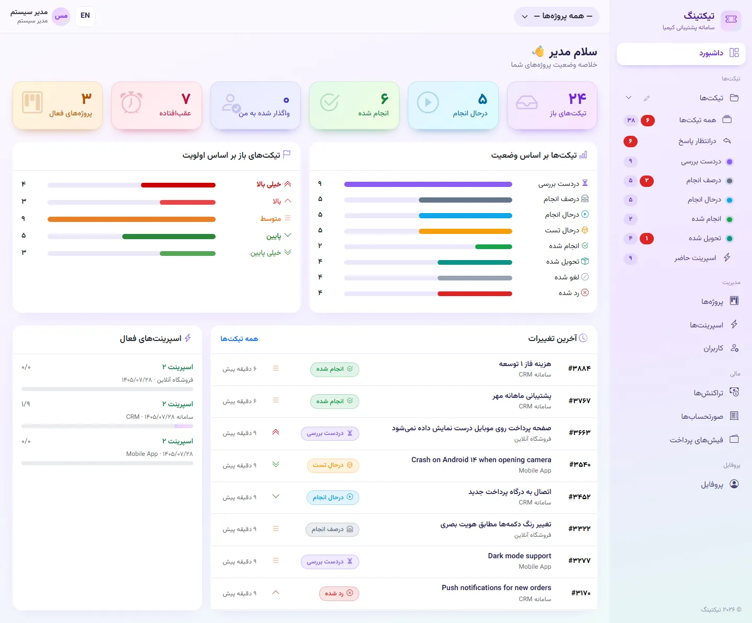Screen dimensions: 752x623
Task: Click the انجام شده checkmark card icon
Action: (x=330, y=102)
